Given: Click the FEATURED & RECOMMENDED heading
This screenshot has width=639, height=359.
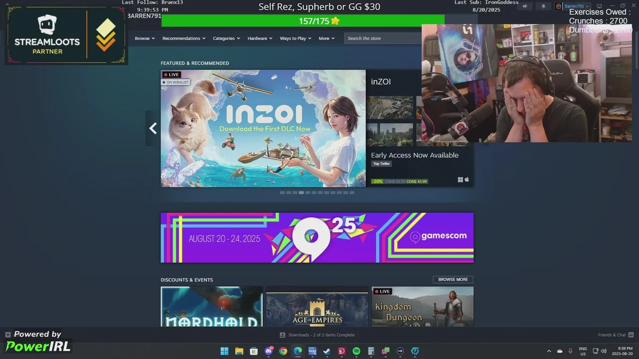Looking at the screenshot, I should (195, 63).
